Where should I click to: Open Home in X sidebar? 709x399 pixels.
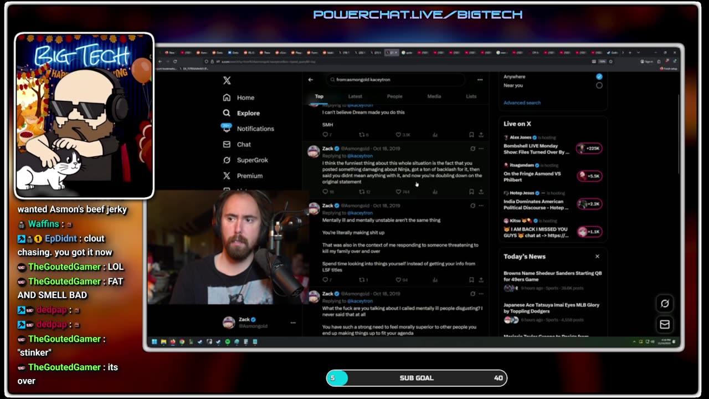click(x=239, y=98)
